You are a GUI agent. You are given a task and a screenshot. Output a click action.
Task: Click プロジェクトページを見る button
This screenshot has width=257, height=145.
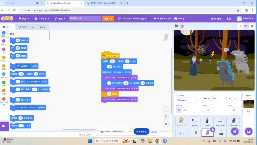pos(132,18)
